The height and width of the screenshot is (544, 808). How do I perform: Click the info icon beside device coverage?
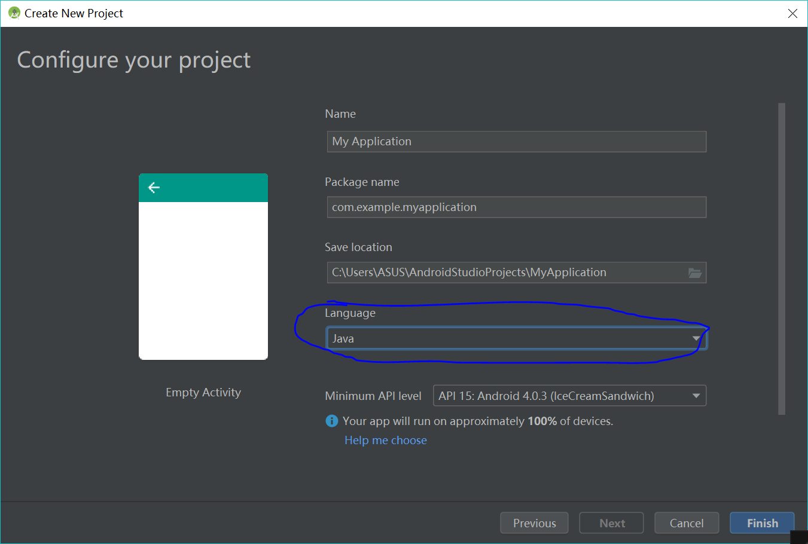tap(331, 421)
